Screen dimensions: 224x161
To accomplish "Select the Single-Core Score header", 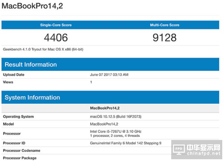I will tap(56, 25).
